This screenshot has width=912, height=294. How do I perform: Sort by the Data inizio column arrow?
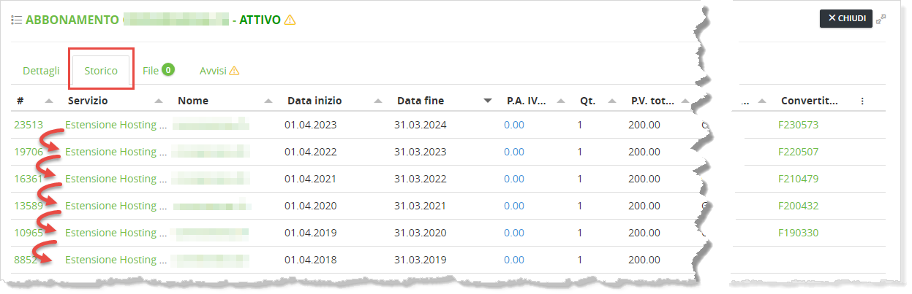click(378, 101)
